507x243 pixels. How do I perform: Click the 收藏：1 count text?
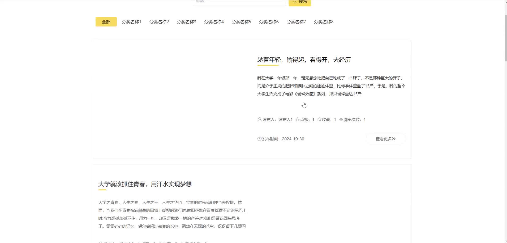pos(329,119)
